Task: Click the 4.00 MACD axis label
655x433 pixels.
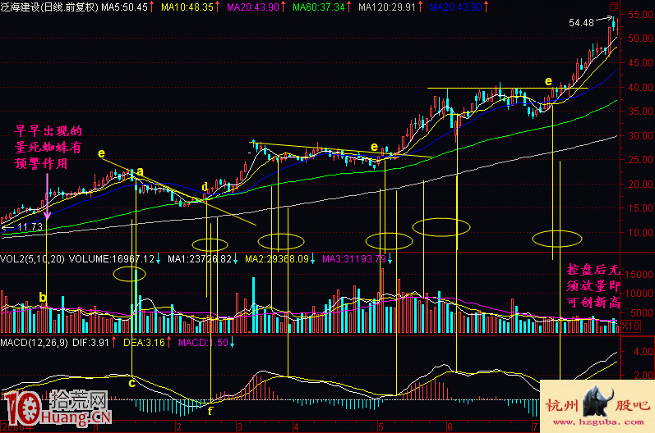Action: coord(643,351)
